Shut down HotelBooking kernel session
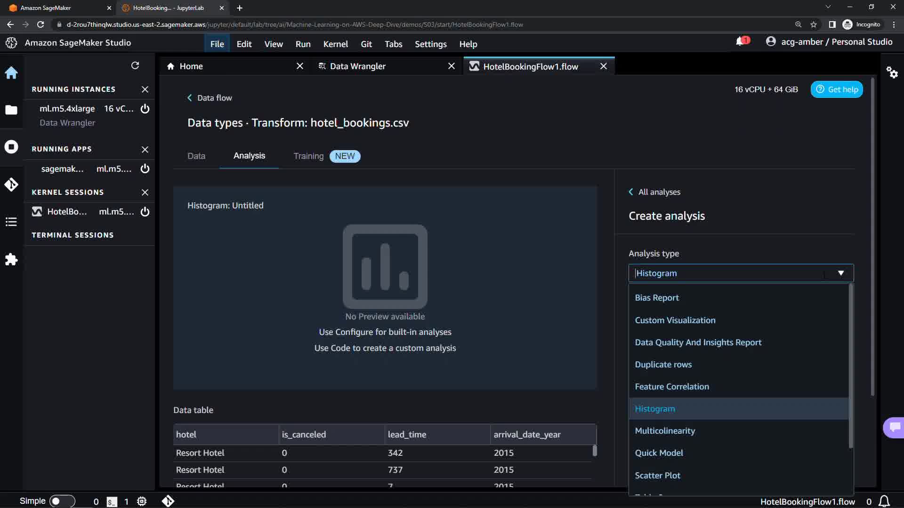Viewport: 904px width, 508px height. point(145,212)
